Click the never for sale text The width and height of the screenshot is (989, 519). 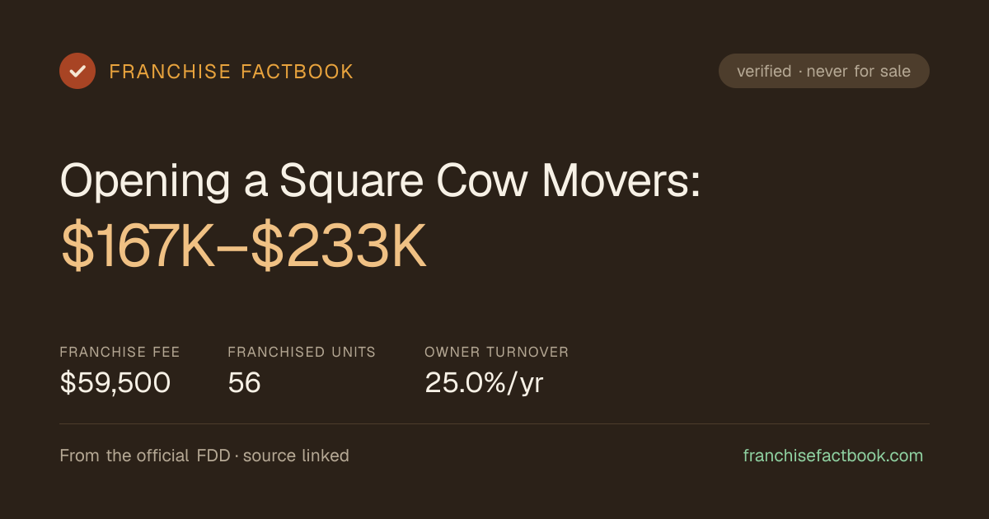pos(859,71)
